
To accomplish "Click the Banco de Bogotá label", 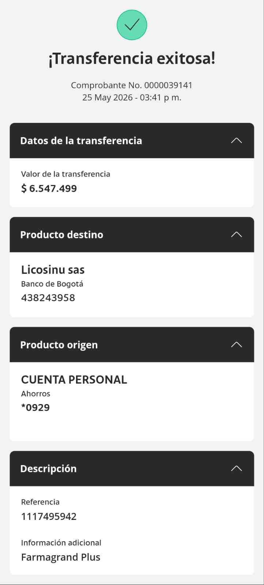I will [52, 284].
